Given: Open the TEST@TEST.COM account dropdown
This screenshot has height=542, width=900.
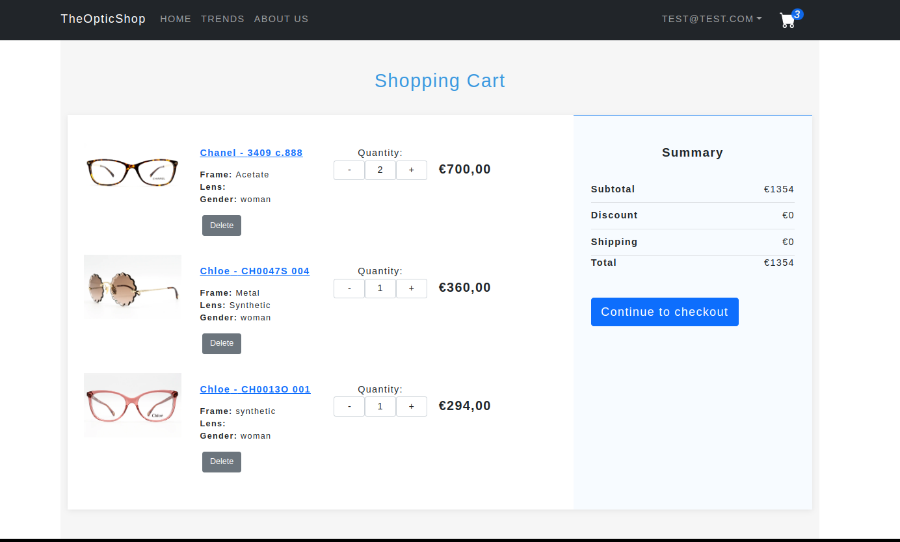Looking at the screenshot, I should 711,19.
